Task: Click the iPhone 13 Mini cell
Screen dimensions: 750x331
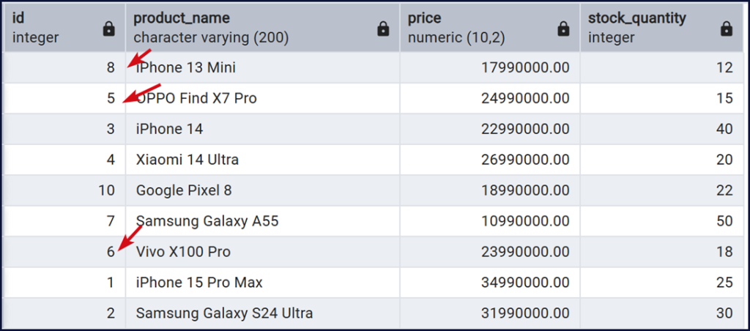Action: pyautogui.click(x=186, y=67)
